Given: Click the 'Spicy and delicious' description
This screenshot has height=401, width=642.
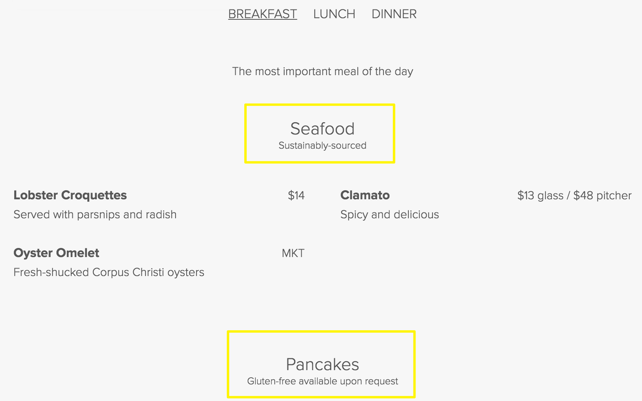Looking at the screenshot, I should pos(389,214).
